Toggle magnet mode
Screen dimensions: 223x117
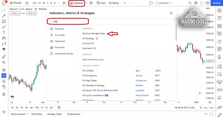coord(4,70)
